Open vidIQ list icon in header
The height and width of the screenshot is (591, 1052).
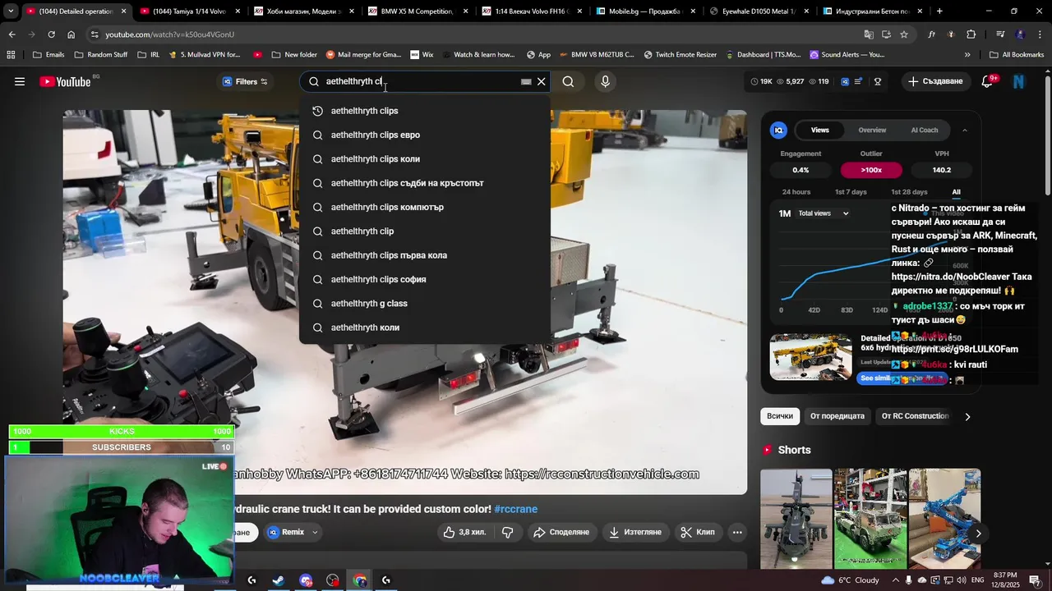click(859, 81)
